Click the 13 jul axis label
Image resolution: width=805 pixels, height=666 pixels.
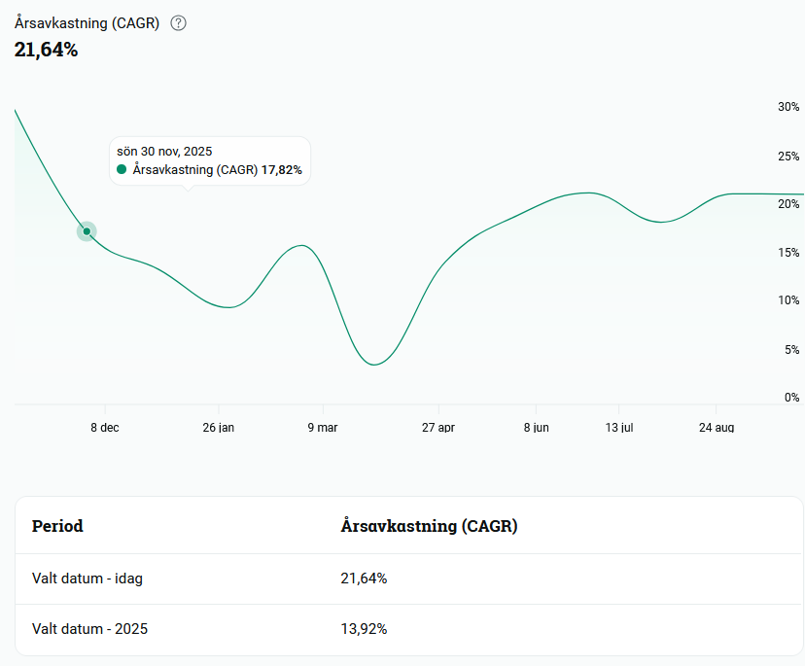point(619,427)
